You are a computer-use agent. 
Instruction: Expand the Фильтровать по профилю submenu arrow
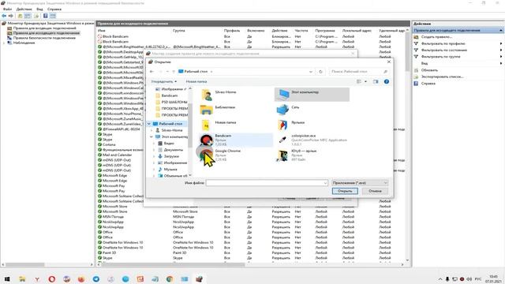[x=501, y=43]
